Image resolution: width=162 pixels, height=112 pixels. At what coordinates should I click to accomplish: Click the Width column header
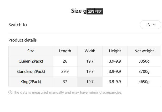(x=90, y=51)
